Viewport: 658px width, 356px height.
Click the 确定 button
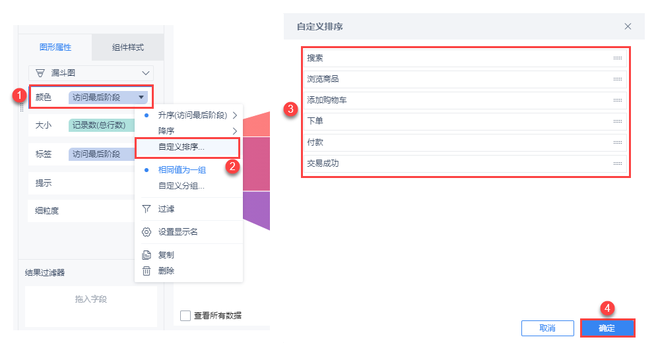tap(607, 328)
